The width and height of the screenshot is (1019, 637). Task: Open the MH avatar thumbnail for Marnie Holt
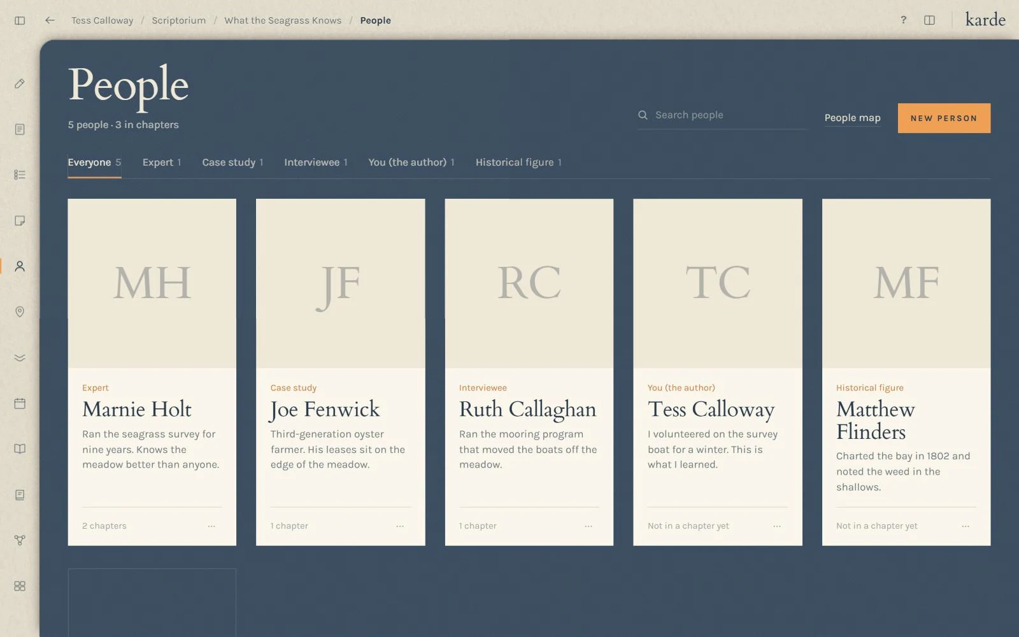[152, 283]
